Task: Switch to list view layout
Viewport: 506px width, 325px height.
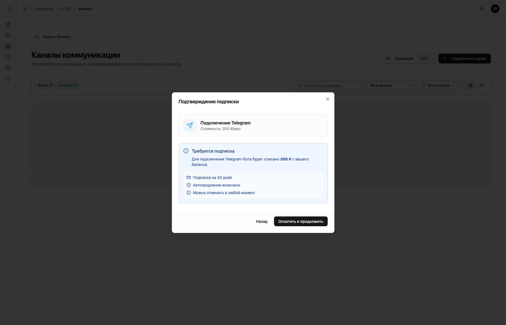Action: (481, 85)
